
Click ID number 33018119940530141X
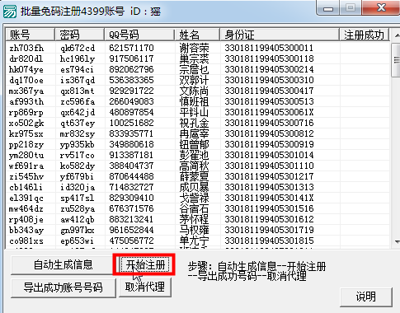269,198
